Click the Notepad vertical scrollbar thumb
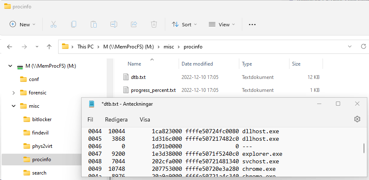Image resolution: width=369 pixels, height=180 pixels. (364, 148)
